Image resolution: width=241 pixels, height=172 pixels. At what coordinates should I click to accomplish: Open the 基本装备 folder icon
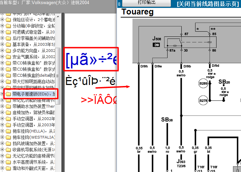pyautogui.click(x=8, y=44)
